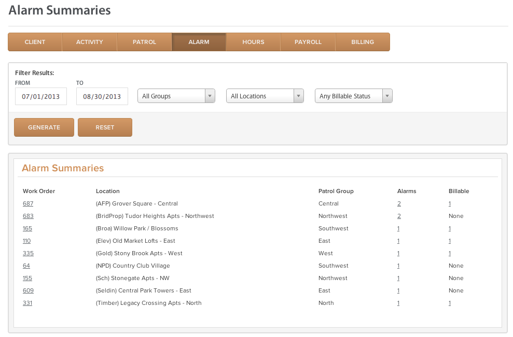
Task: Click the TO date field 08/30/2013
Action: click(x=102, y=96)
